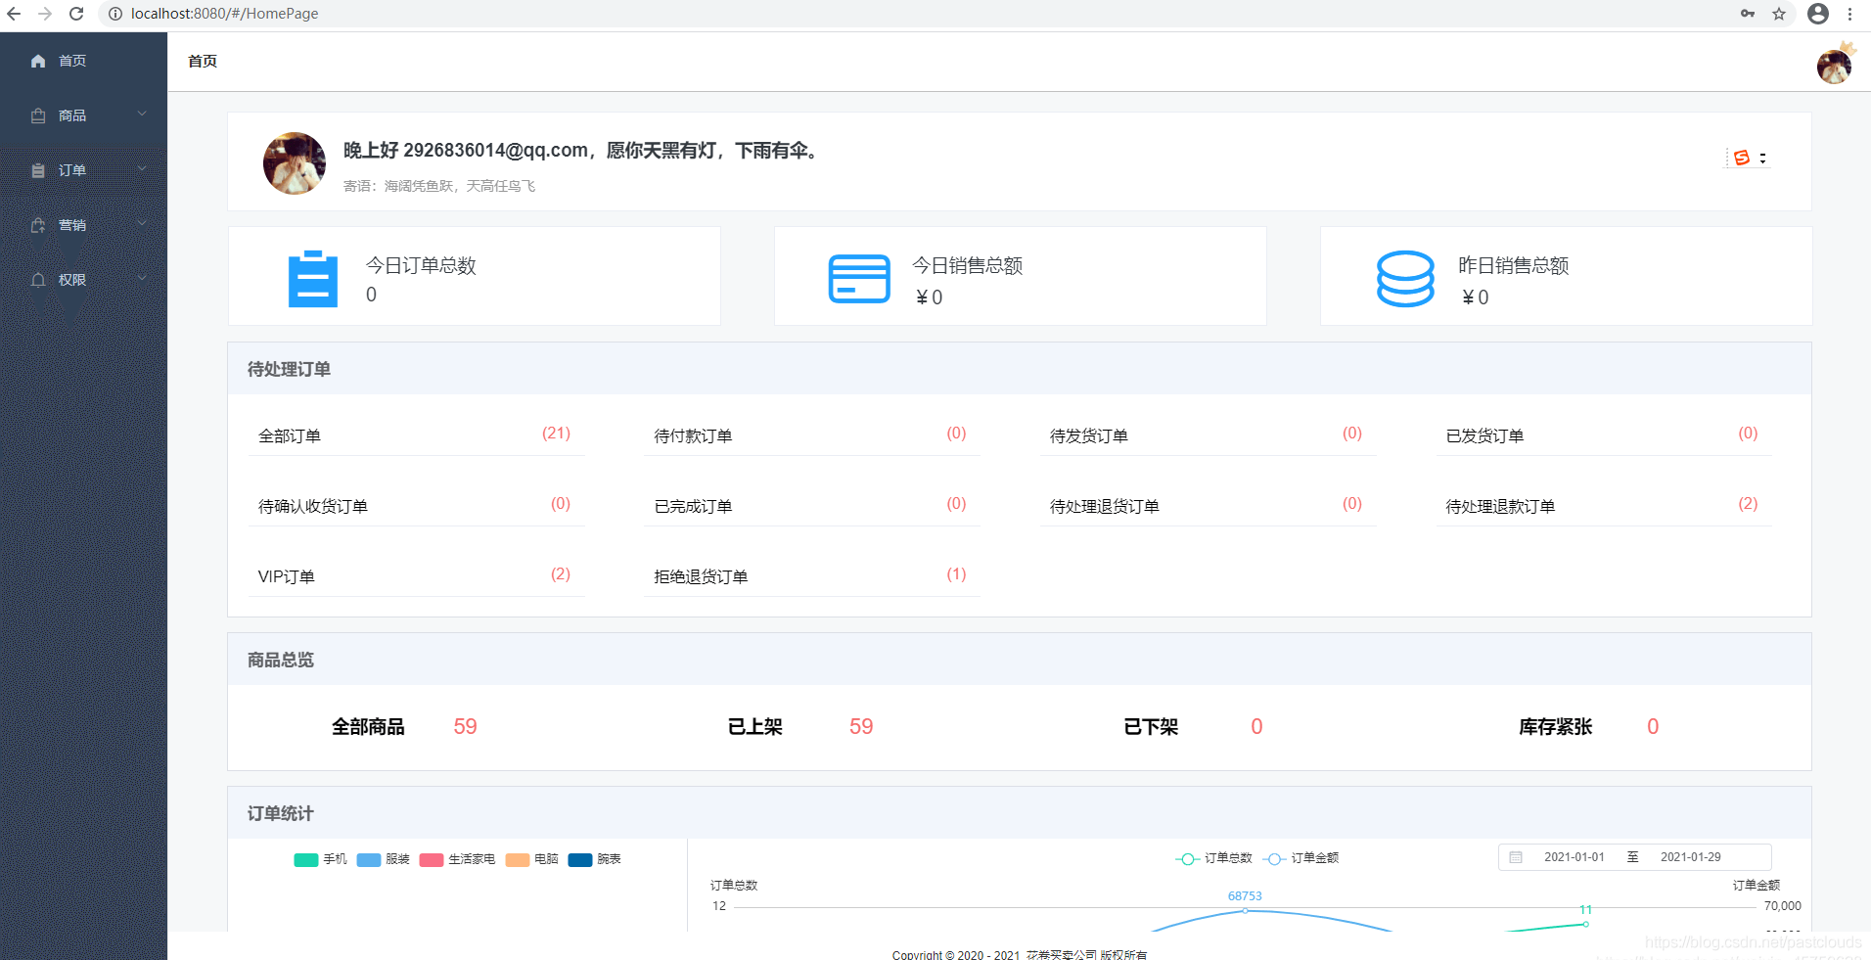
Task: Toggle the 订单金额 chart legend series
Action: pyautogui.click(x=1301, y=858)
